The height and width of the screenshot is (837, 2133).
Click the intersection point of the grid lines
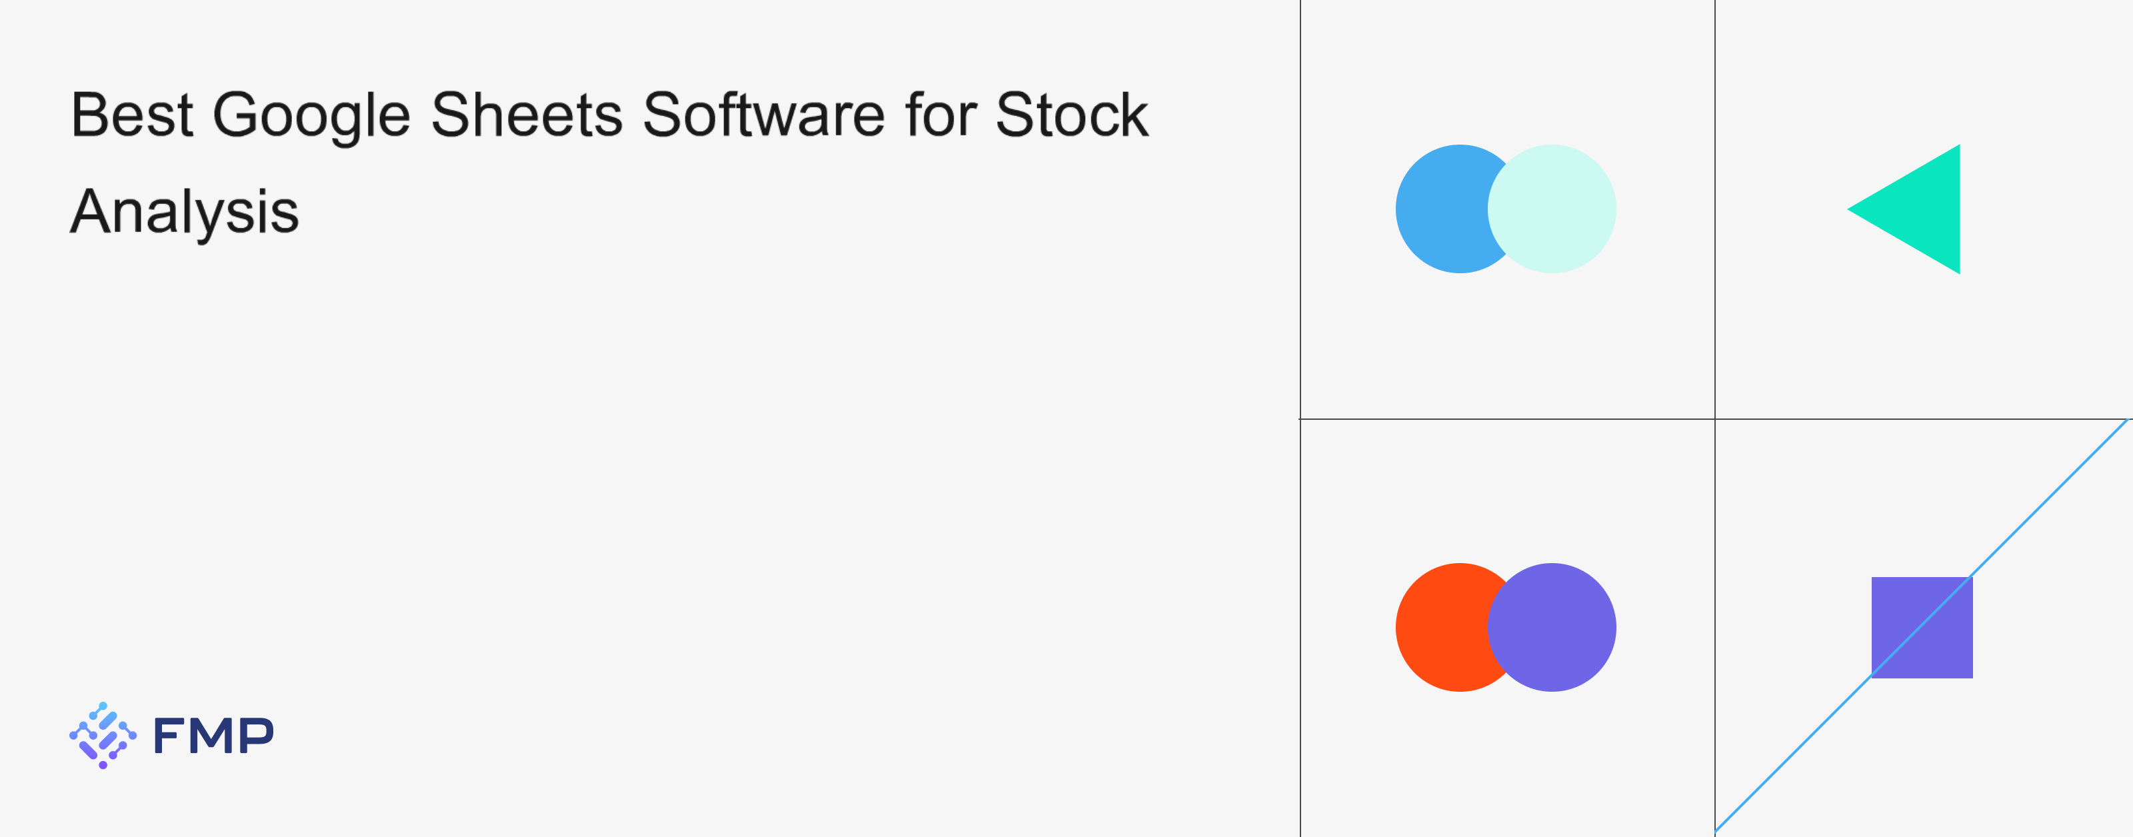[1715, 419]
